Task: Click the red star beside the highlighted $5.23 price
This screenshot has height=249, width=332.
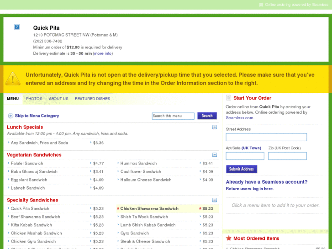Action: click(200, 208)
